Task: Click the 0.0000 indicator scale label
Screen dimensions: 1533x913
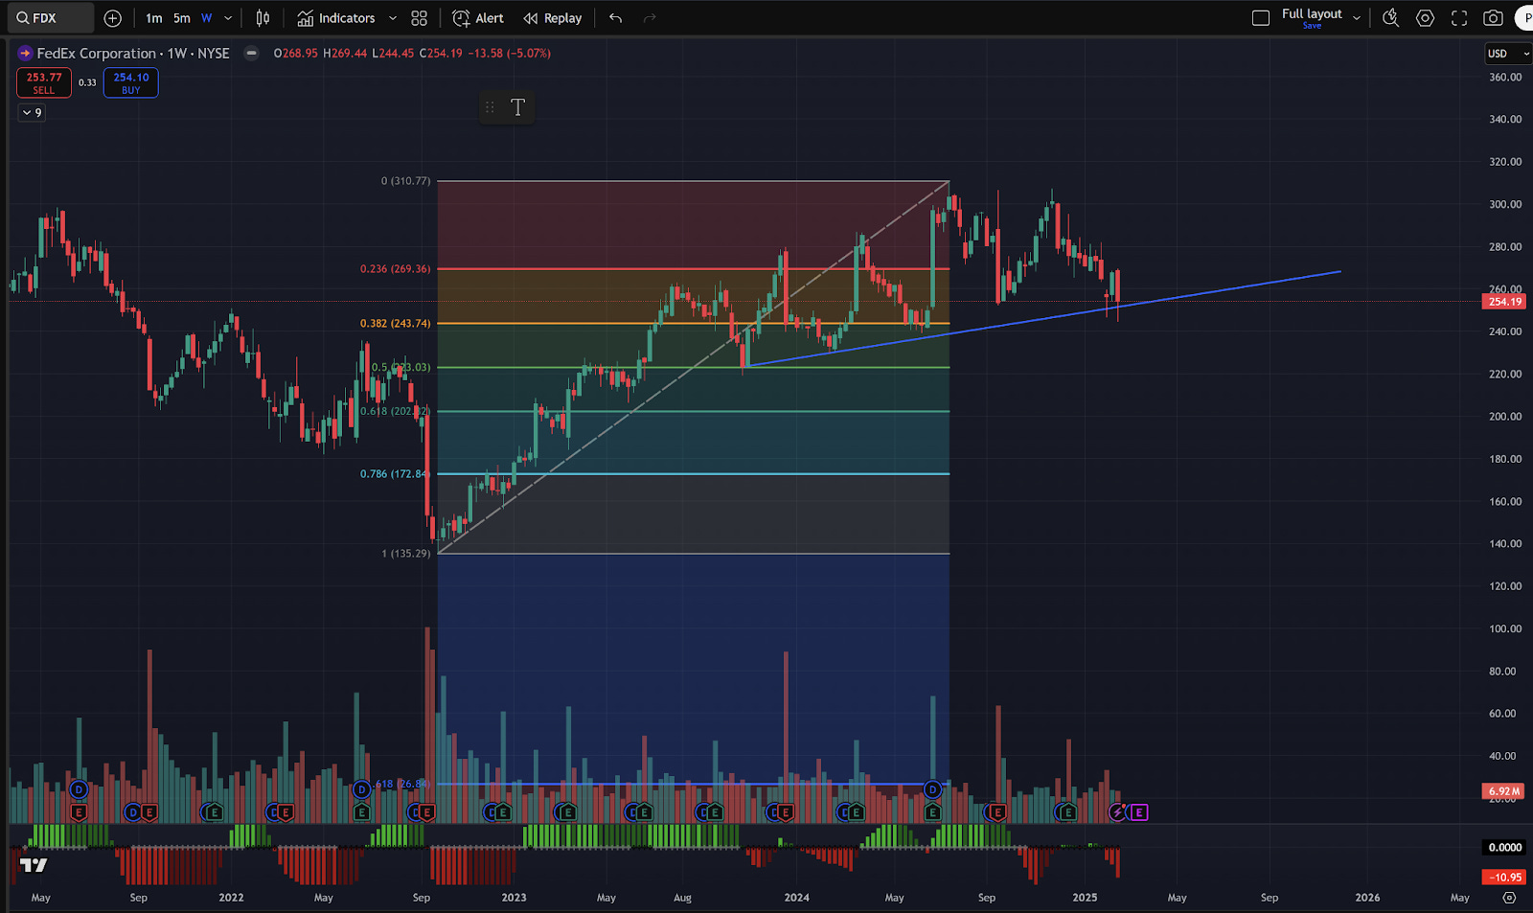Action: pos(1505,847)
